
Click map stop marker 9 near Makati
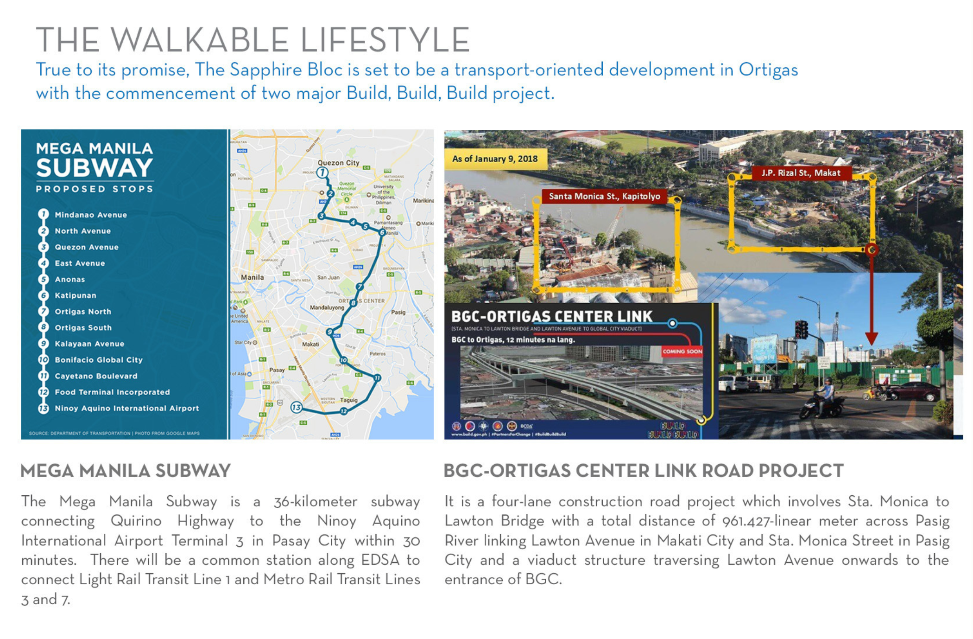click(329, 332)
